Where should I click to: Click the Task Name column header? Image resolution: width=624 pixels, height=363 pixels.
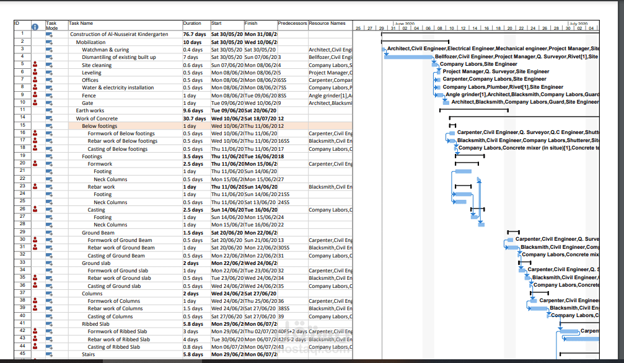(x=81, y=24)
